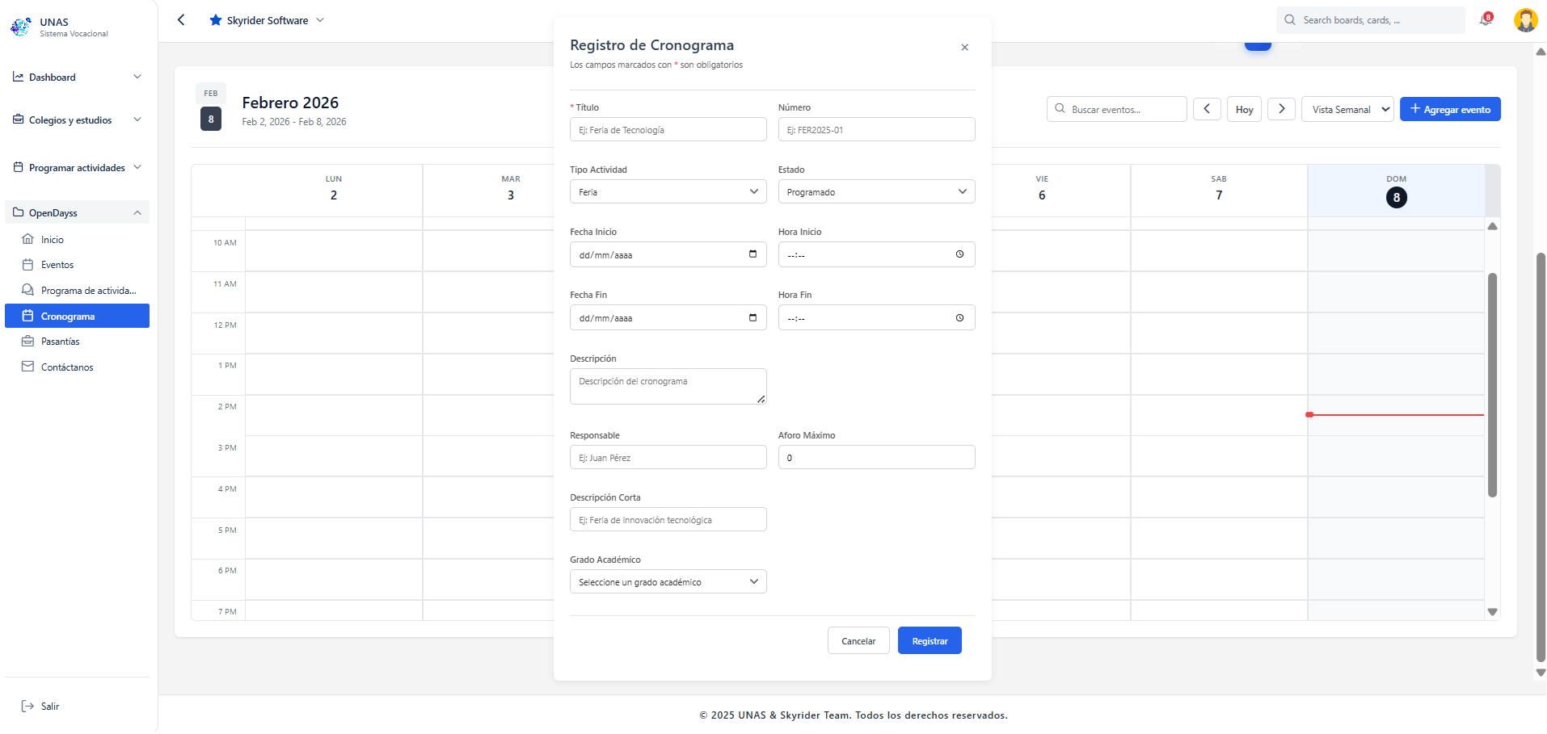Screen dimensions: 1547x734
Task: Open the clock picker in Hora Inicio
Action: coord(959,254)
